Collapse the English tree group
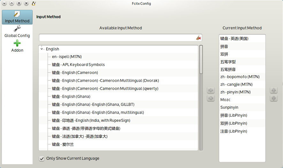Screen dimensions: 283x168 (x=42, y=49)
